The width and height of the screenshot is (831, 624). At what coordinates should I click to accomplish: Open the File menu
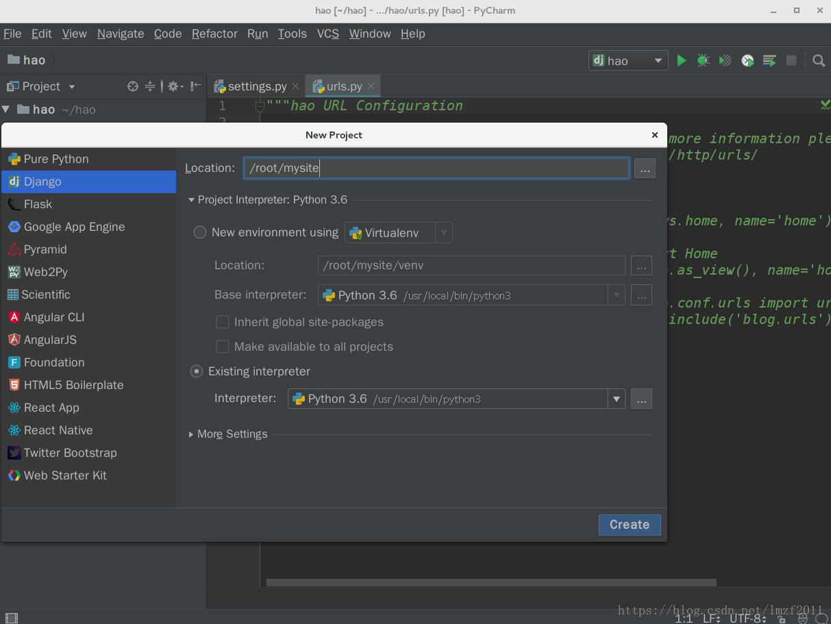click(12, 34)
